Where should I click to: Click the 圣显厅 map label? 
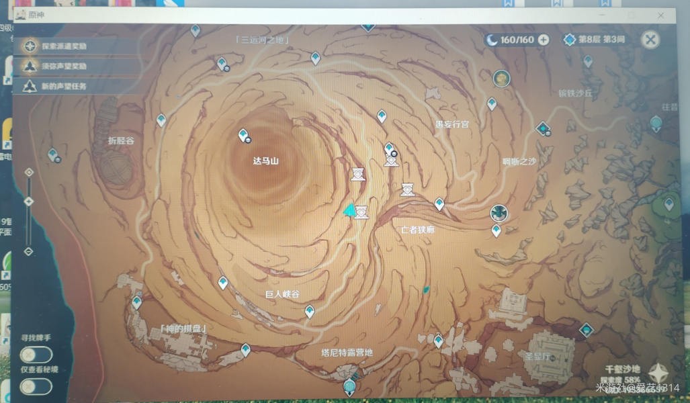coord(537,356)
